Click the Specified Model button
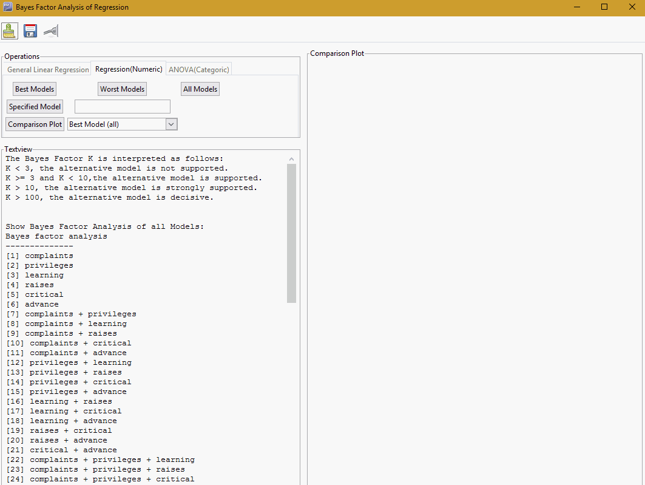Image resolution: width=645 pixels, height=485 pixels. 35,107
